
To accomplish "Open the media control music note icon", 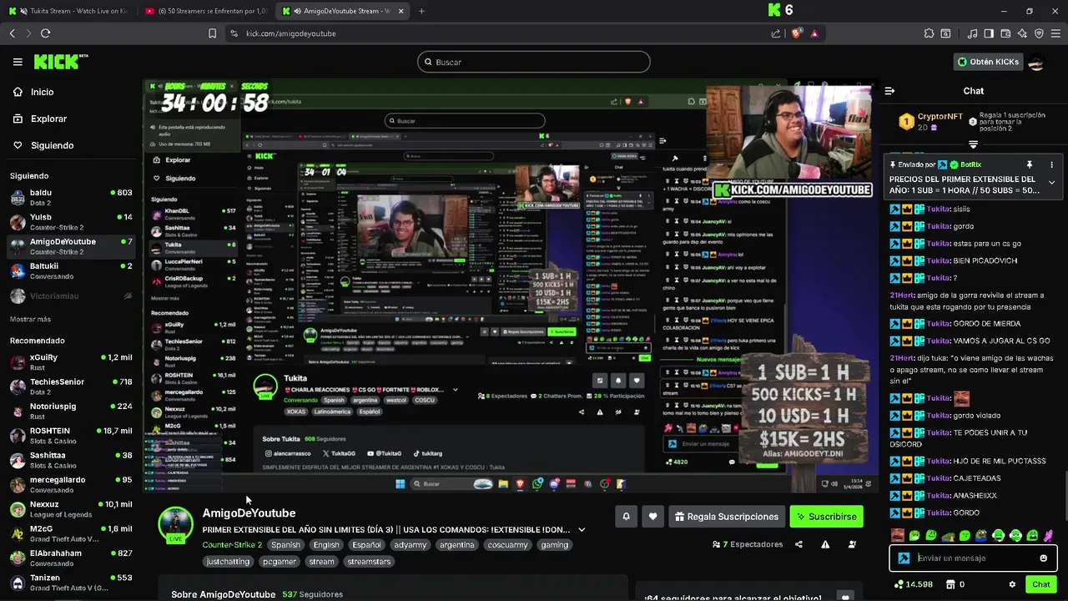I will click(972, 33).
